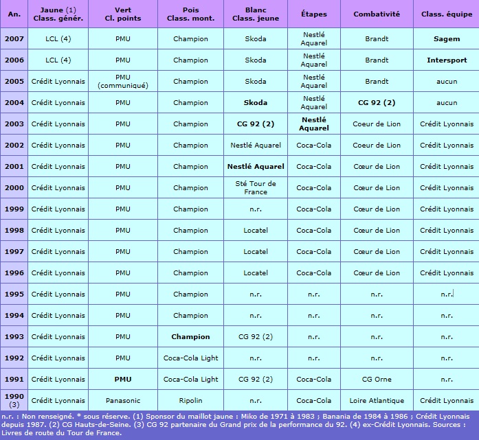Click bold 'Nestlé Aquarel' in the 2001 row
This screenshot has width=479, height=440.
coord(256,167)
